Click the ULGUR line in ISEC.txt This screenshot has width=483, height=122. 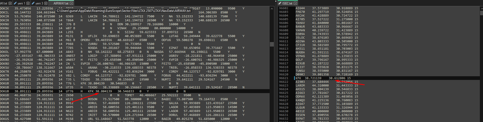[x=327, y=108]
